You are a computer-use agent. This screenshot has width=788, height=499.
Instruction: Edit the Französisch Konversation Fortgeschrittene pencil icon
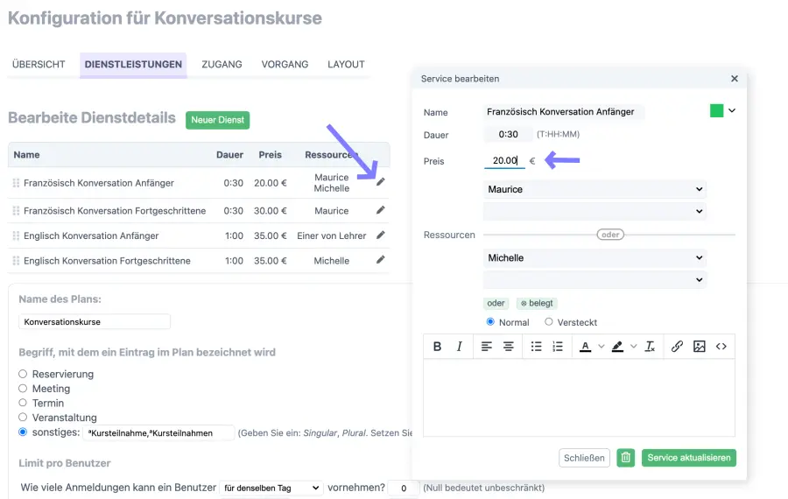tap(381, 210)
